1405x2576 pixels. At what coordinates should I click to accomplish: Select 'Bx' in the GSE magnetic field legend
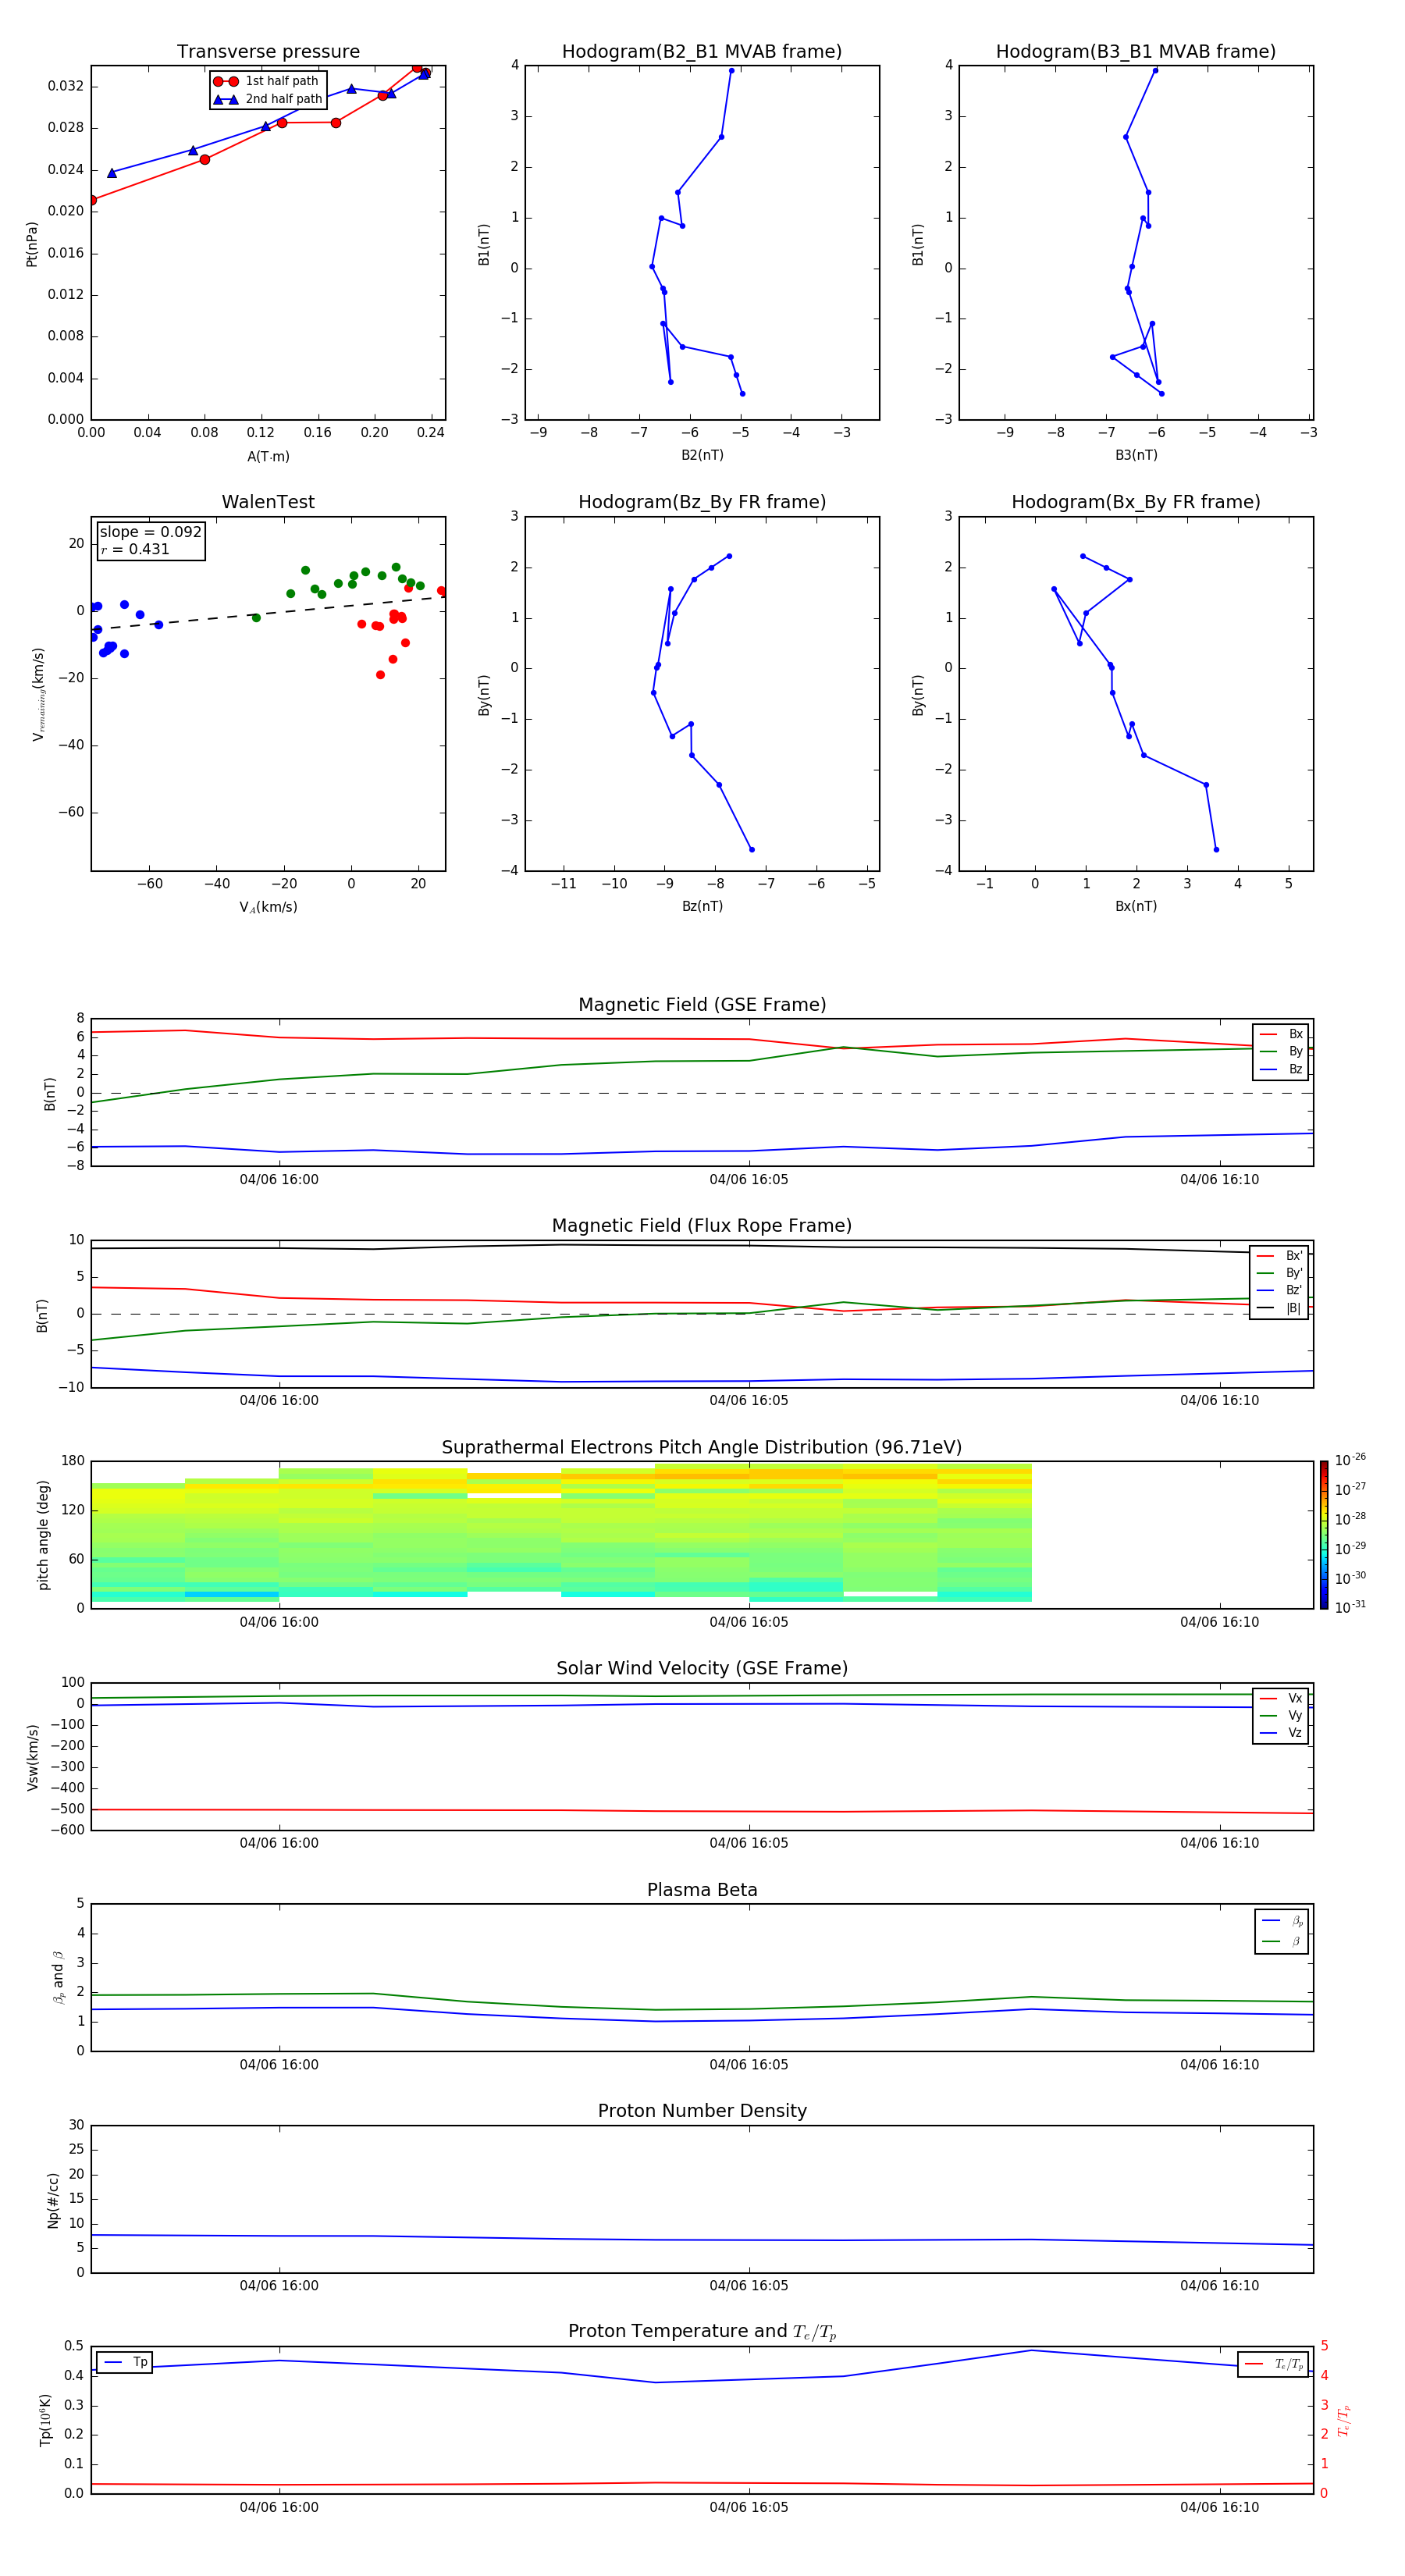[x=1281, y=1034]
